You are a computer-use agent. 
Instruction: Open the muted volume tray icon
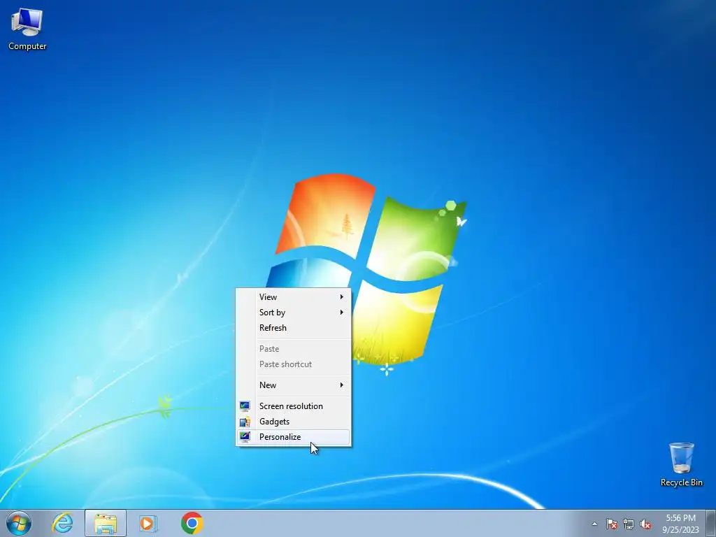(x=645, y=524)
